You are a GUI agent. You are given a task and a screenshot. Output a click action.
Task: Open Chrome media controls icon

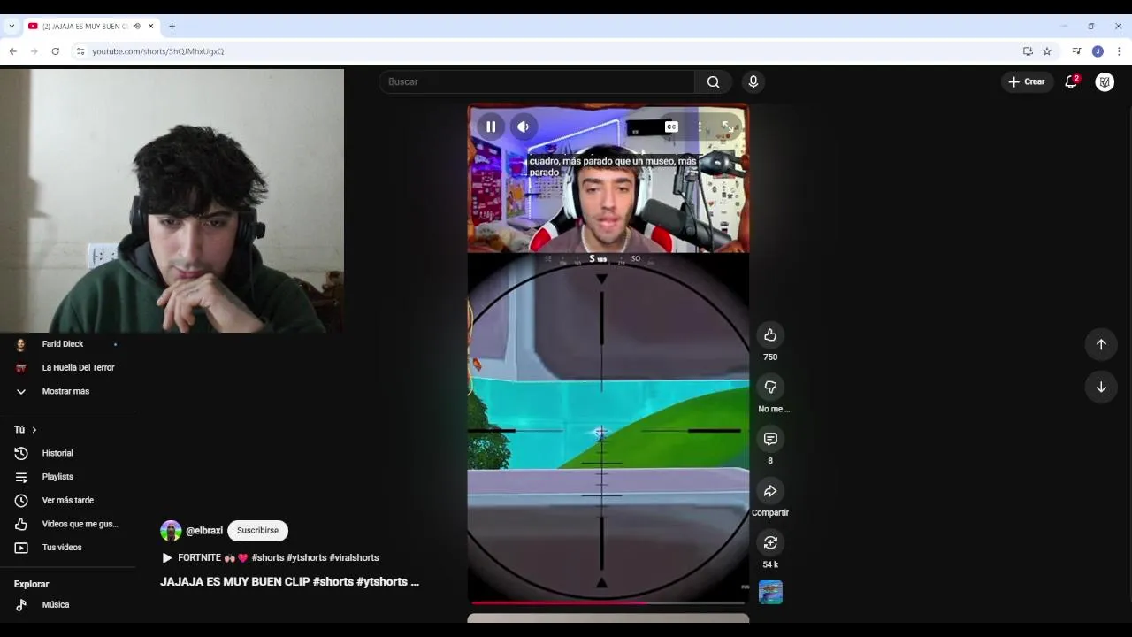pos(1076,51)
